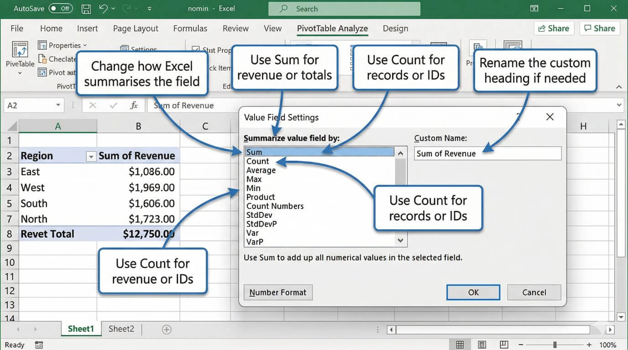Switch to Page Layout view in status bar

[481, 345]
